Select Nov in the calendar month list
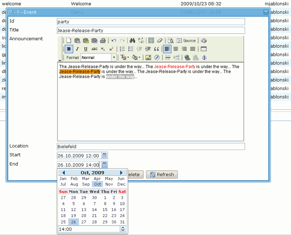Screen dimensions: 291x235 tap(109, 184)
